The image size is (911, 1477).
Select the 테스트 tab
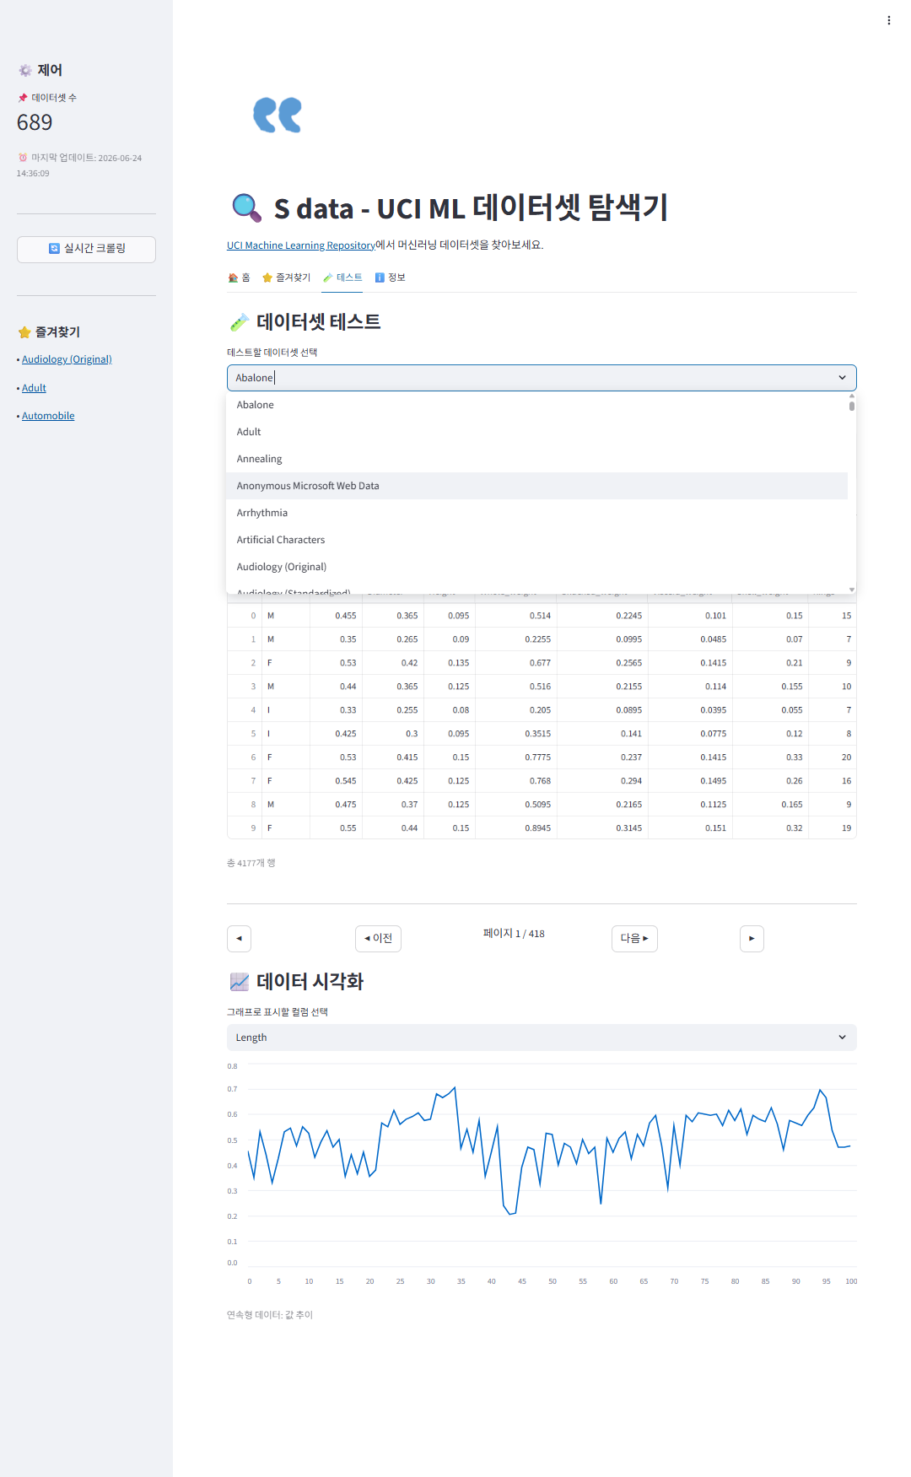coord(342,278)
